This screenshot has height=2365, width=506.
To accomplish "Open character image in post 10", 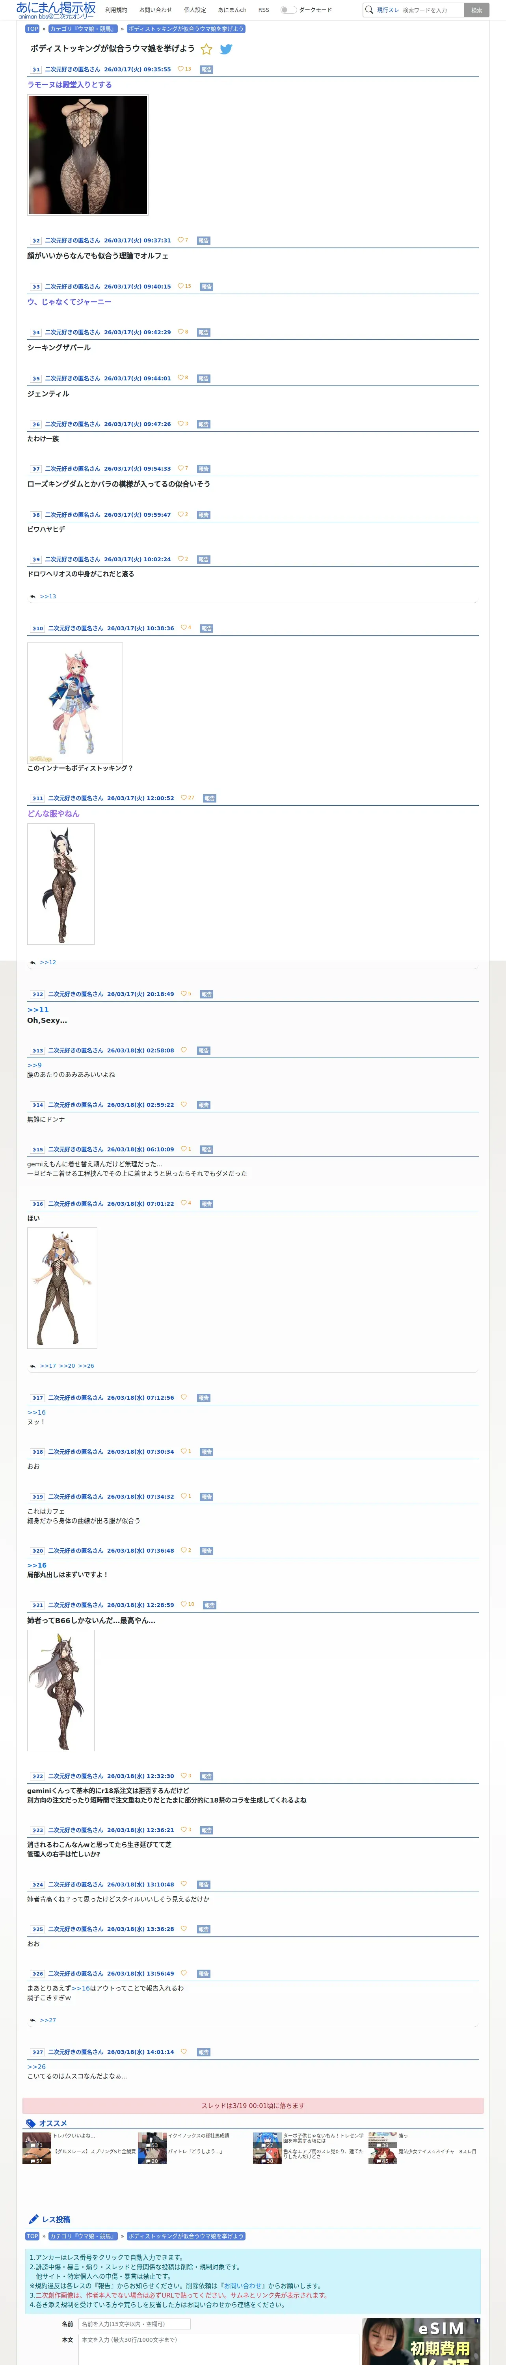I will (x=74, y=702).
